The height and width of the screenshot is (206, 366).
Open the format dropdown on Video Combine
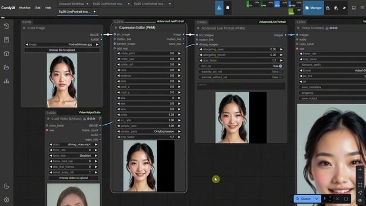(x=332, y=70)
